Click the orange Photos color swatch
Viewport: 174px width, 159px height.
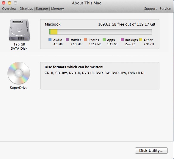point(85,40)
